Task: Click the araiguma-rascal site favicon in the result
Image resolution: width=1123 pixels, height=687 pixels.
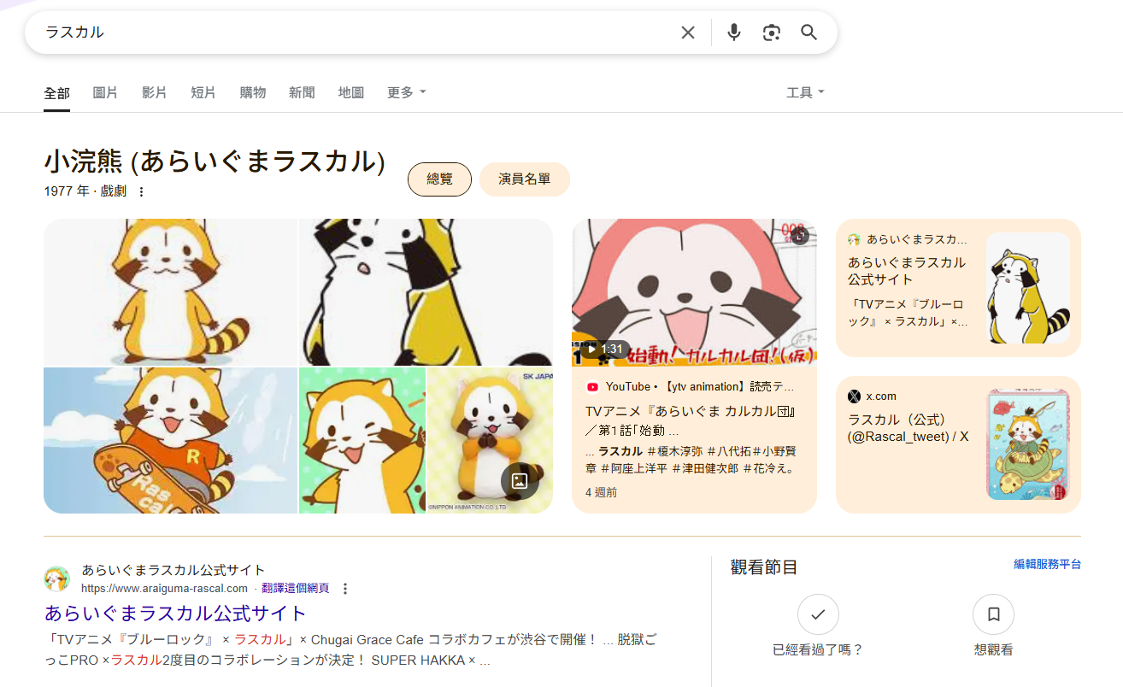Action: (56, 578)
